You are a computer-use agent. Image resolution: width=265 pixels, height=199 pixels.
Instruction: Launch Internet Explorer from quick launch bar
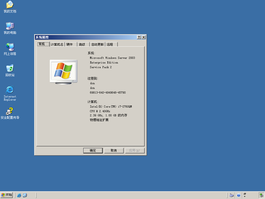[19, 195]
